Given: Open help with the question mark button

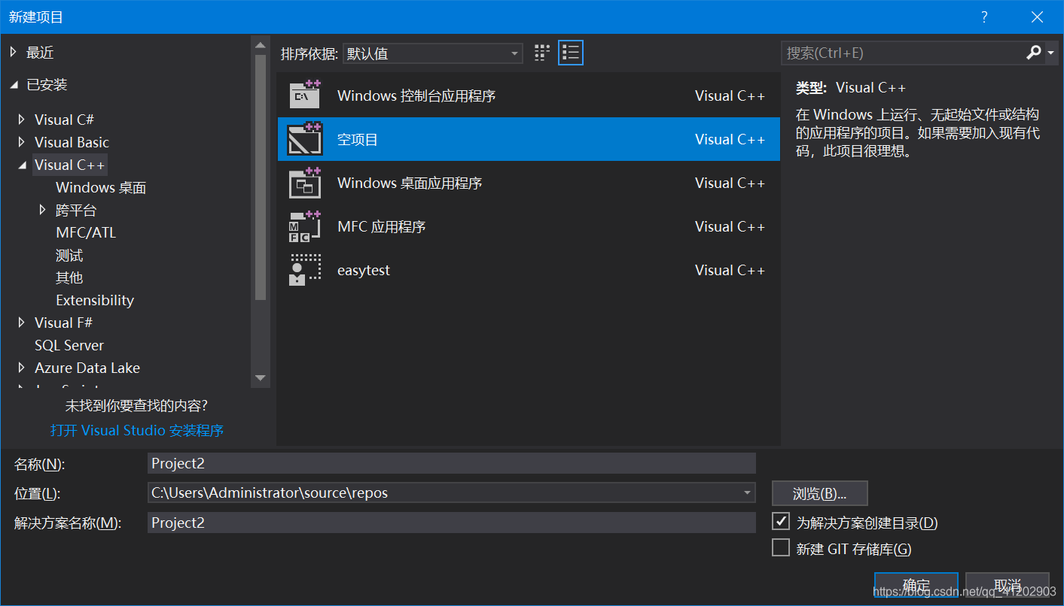Looking at the screenshot, I should 984,17.
